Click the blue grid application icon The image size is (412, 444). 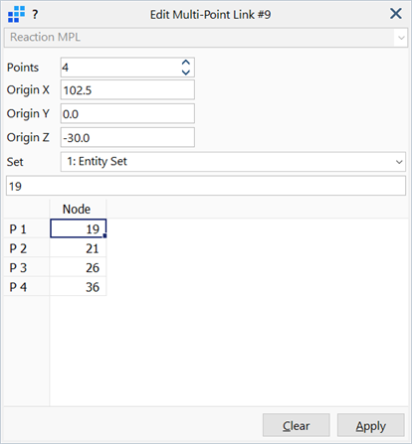coord(17,14)
